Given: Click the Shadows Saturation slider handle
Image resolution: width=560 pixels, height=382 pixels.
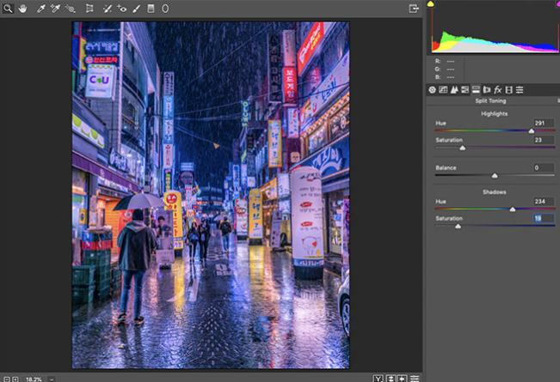Looking at the screenshot, I should click(458, 227).
